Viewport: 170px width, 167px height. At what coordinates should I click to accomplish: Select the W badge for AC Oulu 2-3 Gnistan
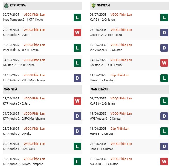tap(164, 161)
